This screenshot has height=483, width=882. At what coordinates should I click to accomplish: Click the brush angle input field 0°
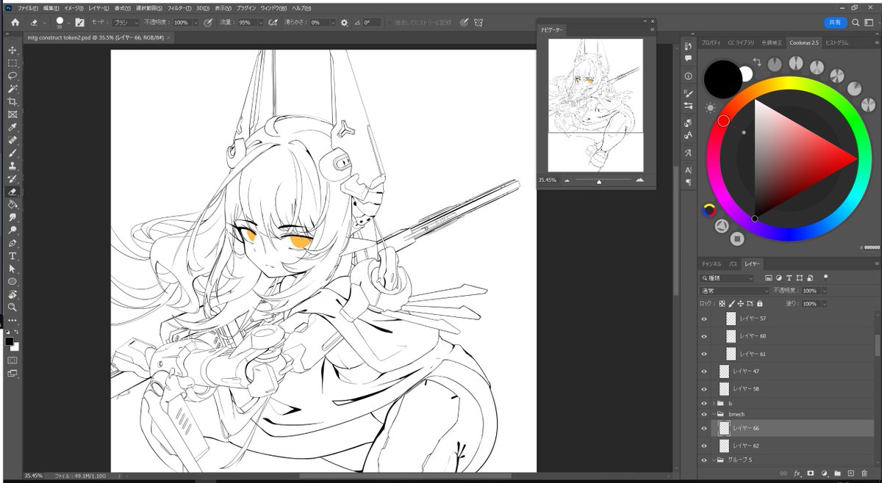[x=371, y=23]
